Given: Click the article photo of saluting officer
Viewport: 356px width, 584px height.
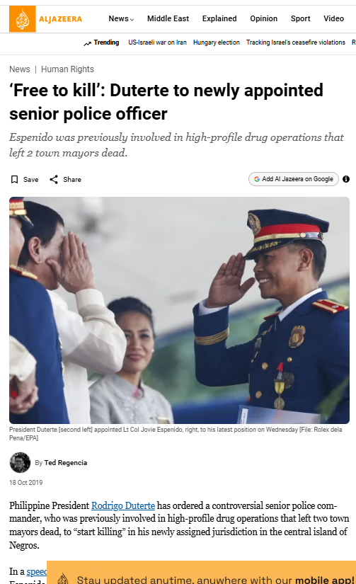Looking at the screenshot, I should coord(179,310).
